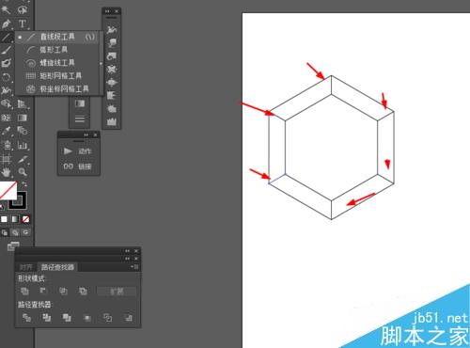
Task: Switch to the 路径查找器 (Pathfinder) tab
Action: coord(57,267)
